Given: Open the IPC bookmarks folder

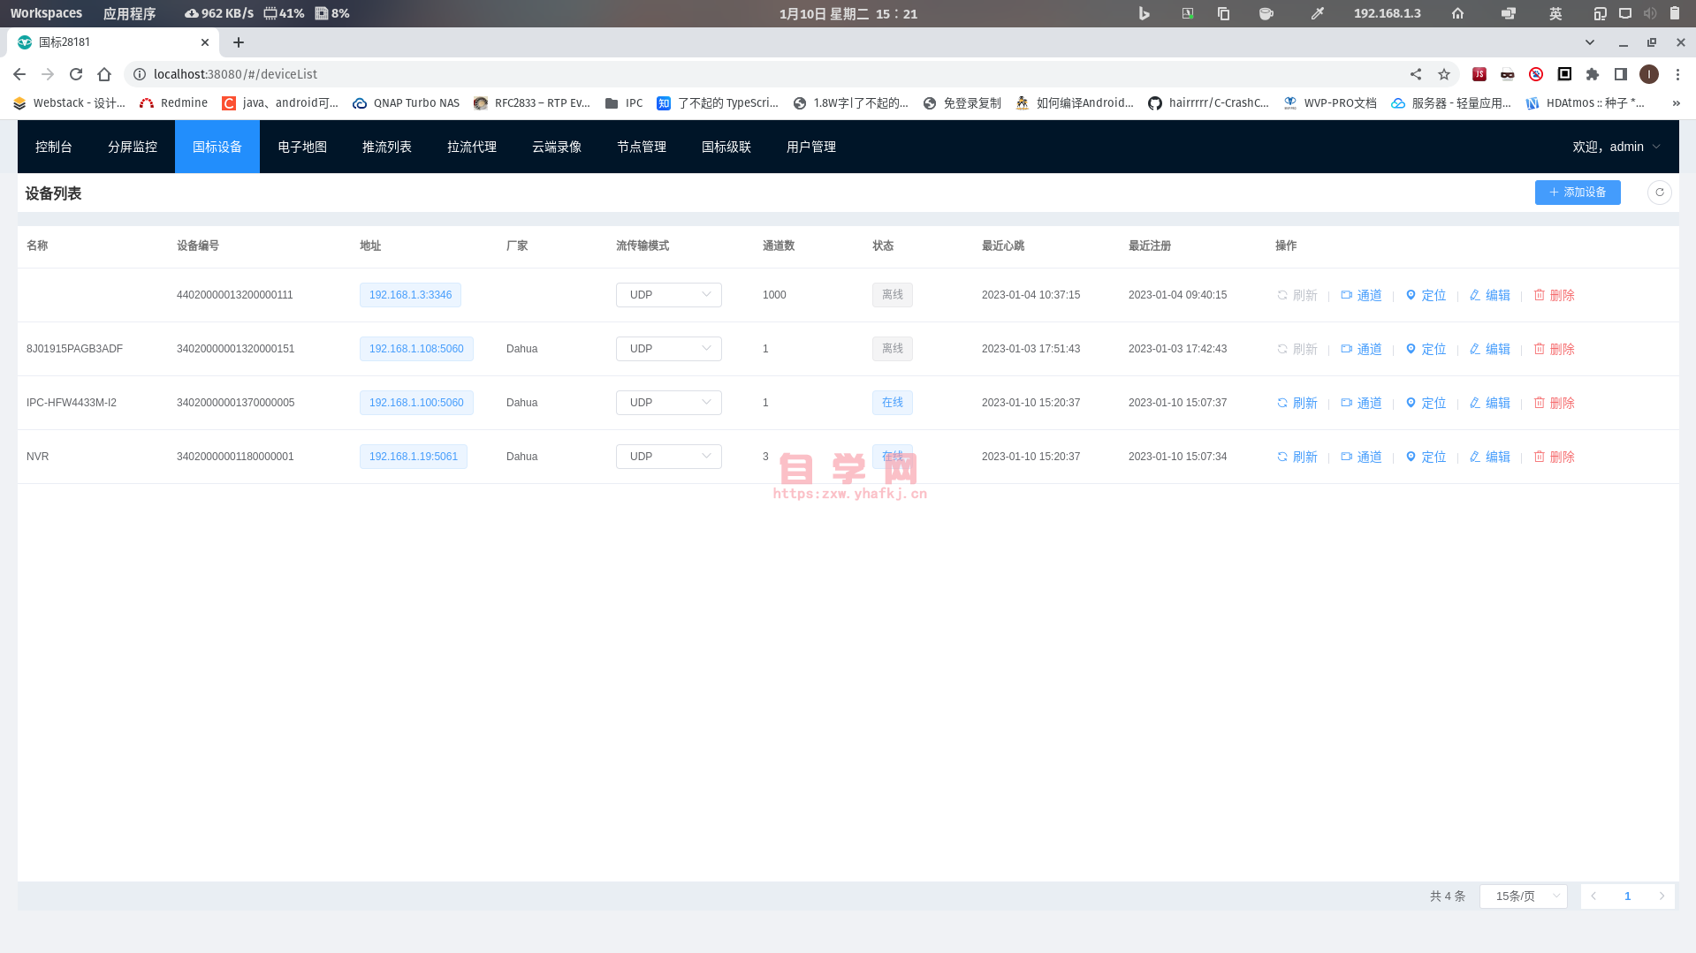Looking at the screenshot, I should (x=624, y=103).
